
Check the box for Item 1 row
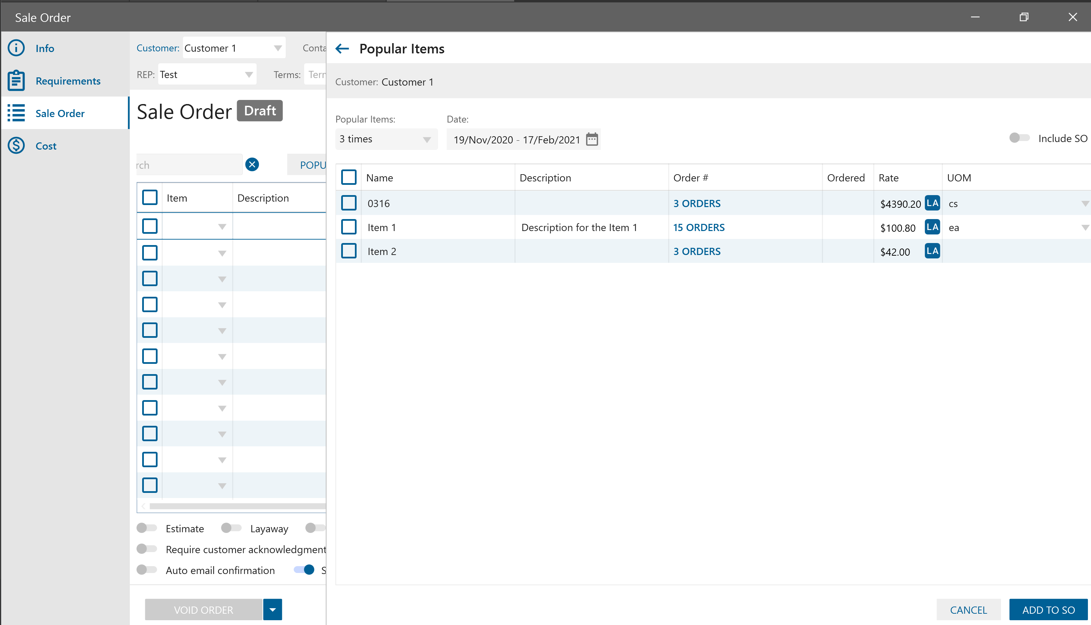[348, 227]
